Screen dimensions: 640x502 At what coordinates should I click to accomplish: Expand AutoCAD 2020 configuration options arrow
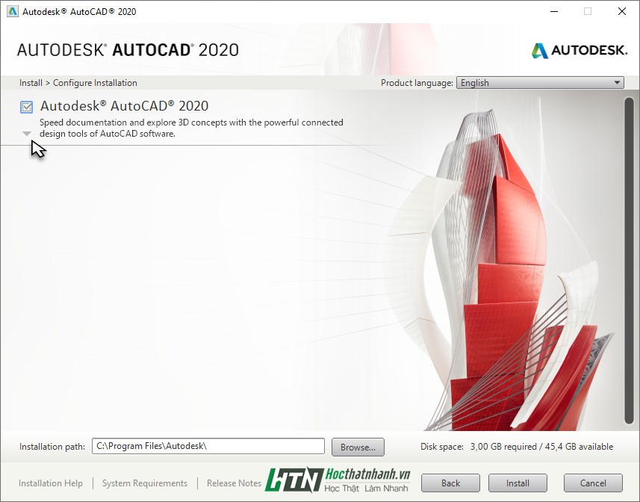(x=27, y=134)
